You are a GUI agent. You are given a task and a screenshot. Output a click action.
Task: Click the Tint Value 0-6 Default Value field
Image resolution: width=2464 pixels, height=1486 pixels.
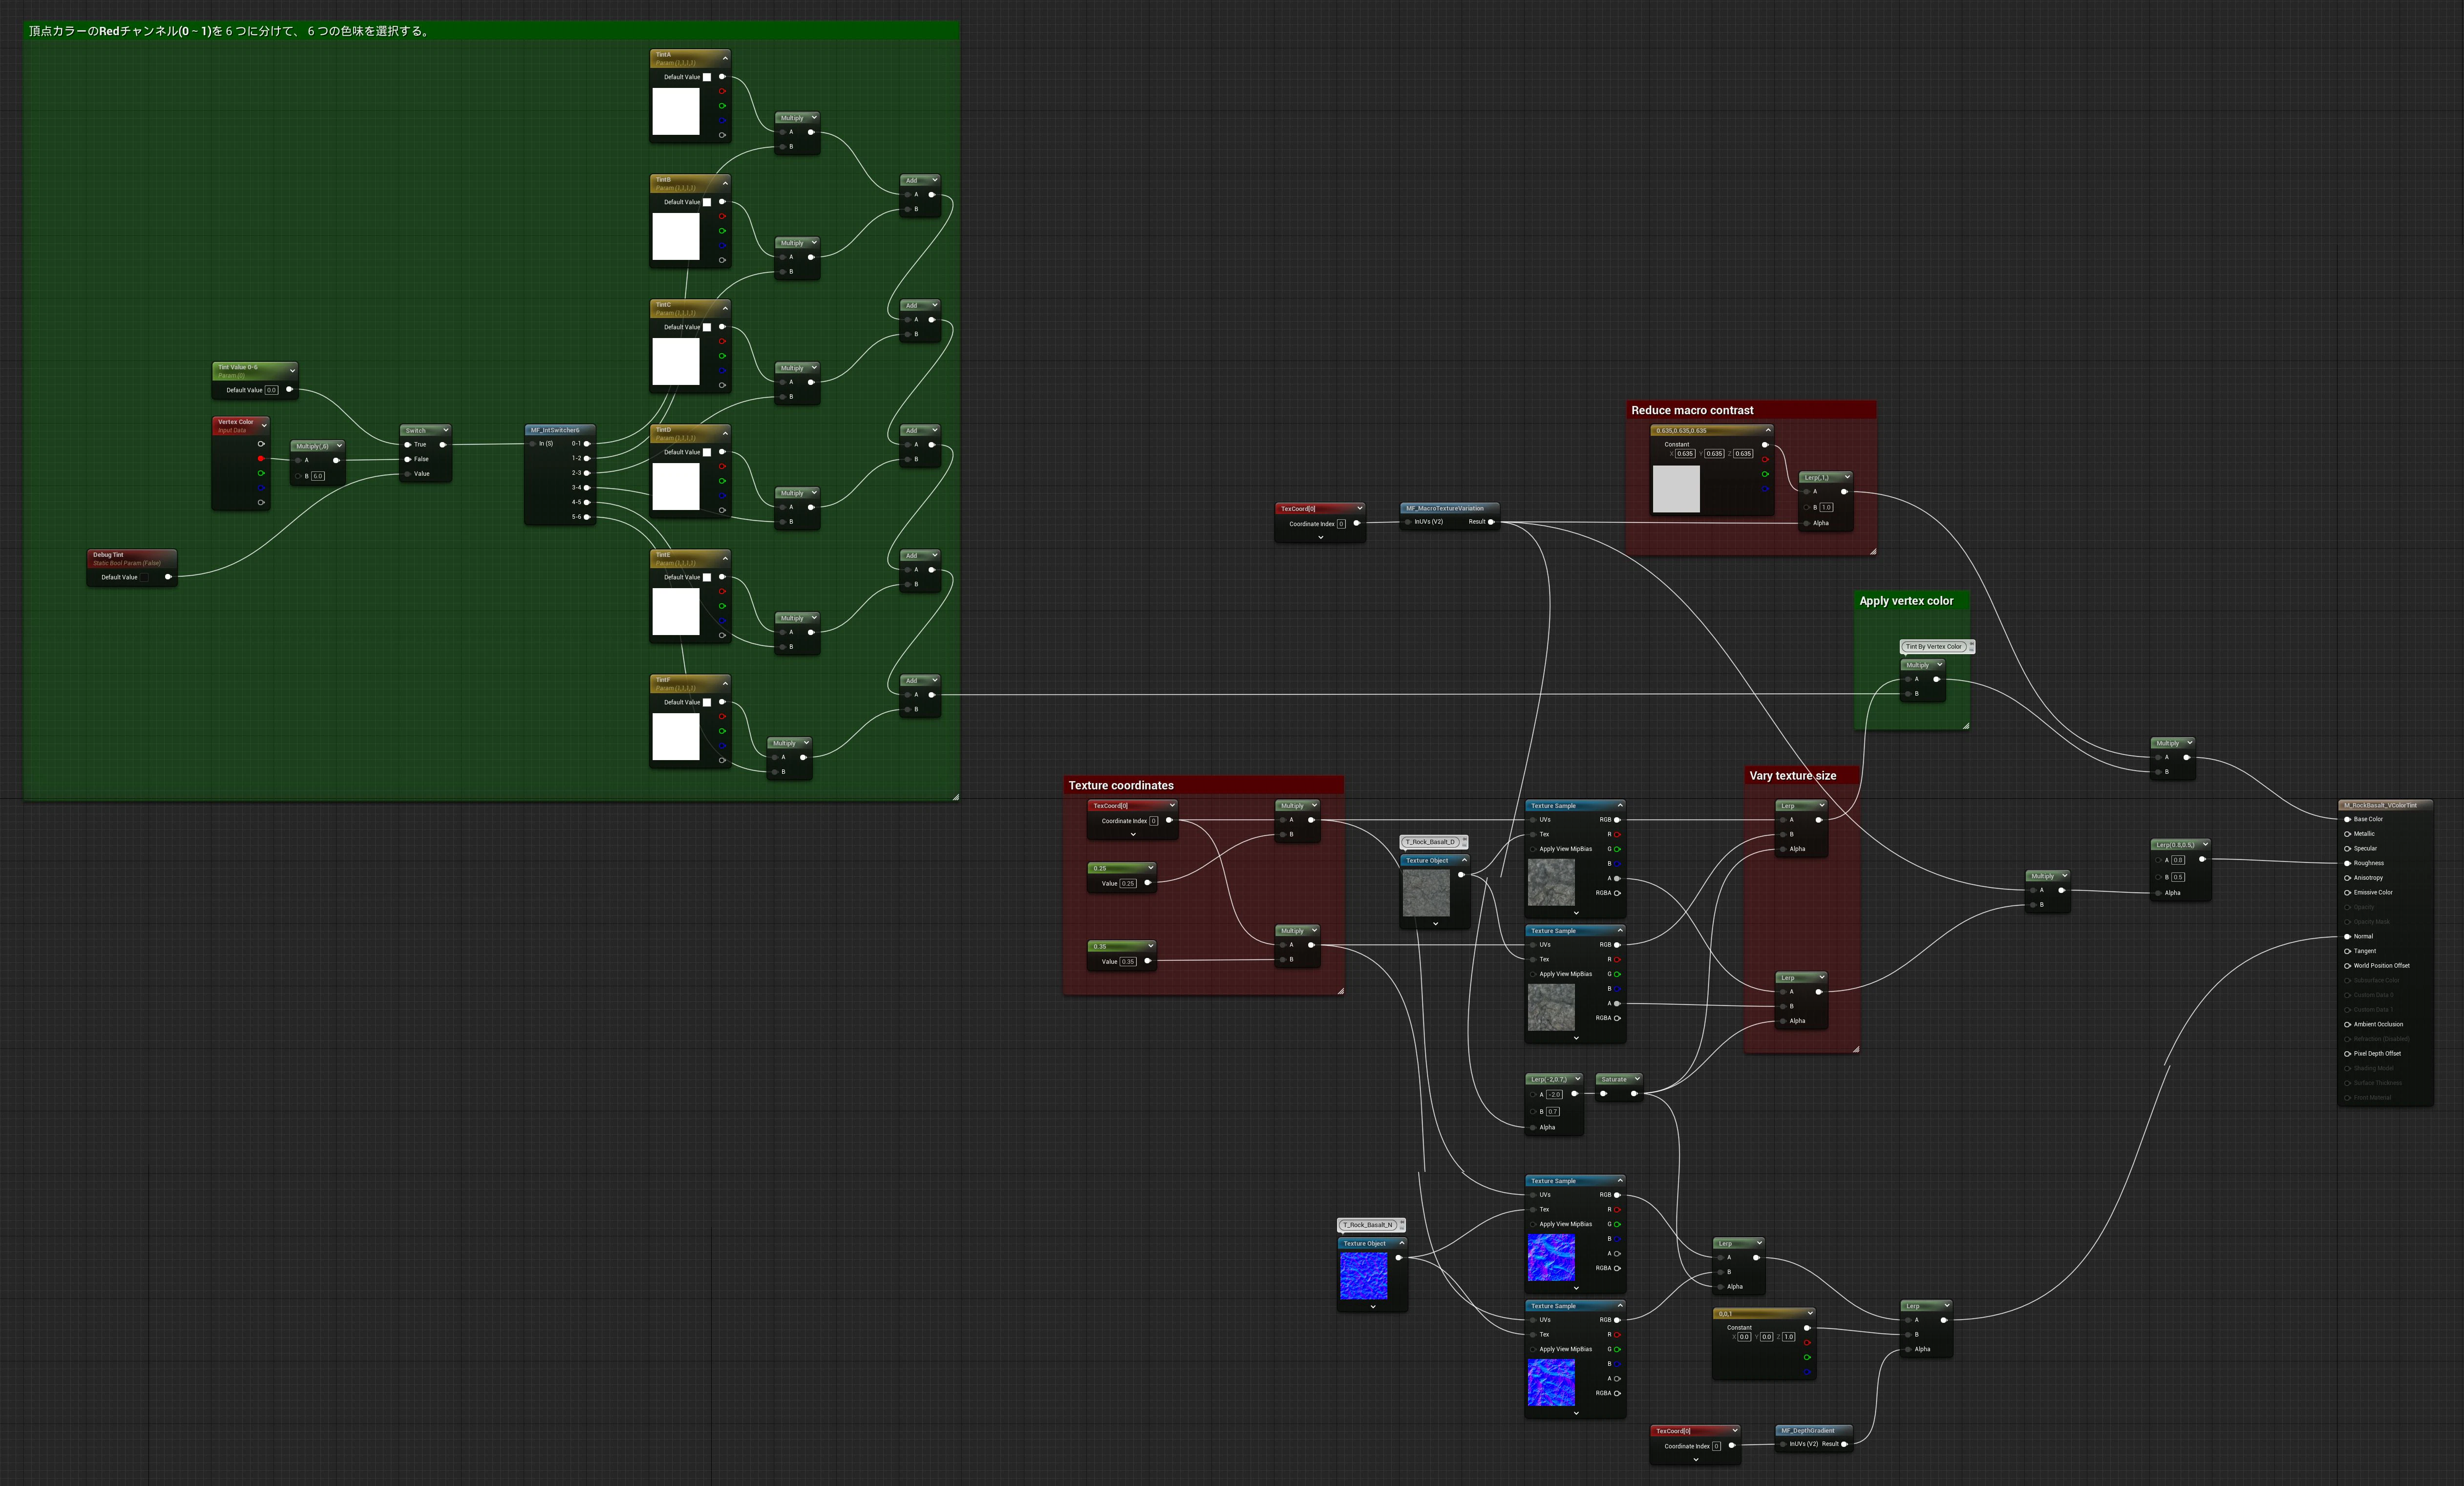[x=271, y=390]
